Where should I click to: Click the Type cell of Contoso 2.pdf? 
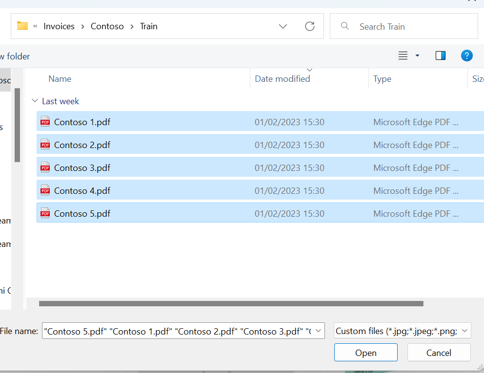click(416, 145)
